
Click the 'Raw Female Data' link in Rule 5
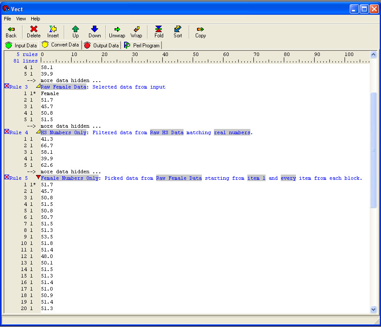coord(179,178)
